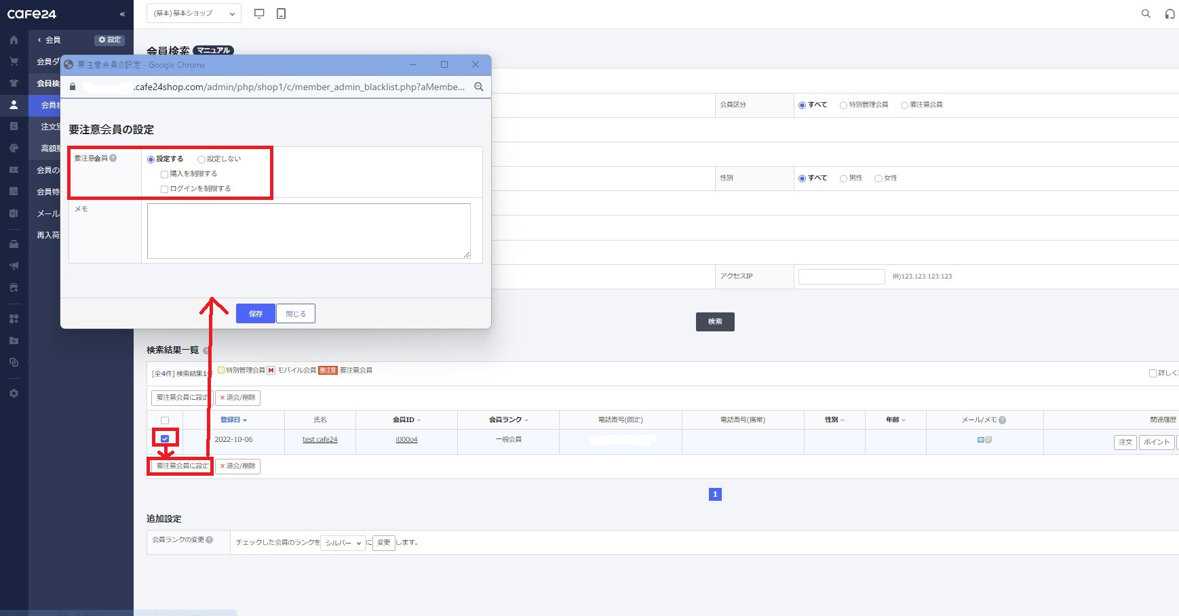Click the lower 要注意会員に設定 button
The height and width of the screenshot is (616, 1179).
pos(182,466)
